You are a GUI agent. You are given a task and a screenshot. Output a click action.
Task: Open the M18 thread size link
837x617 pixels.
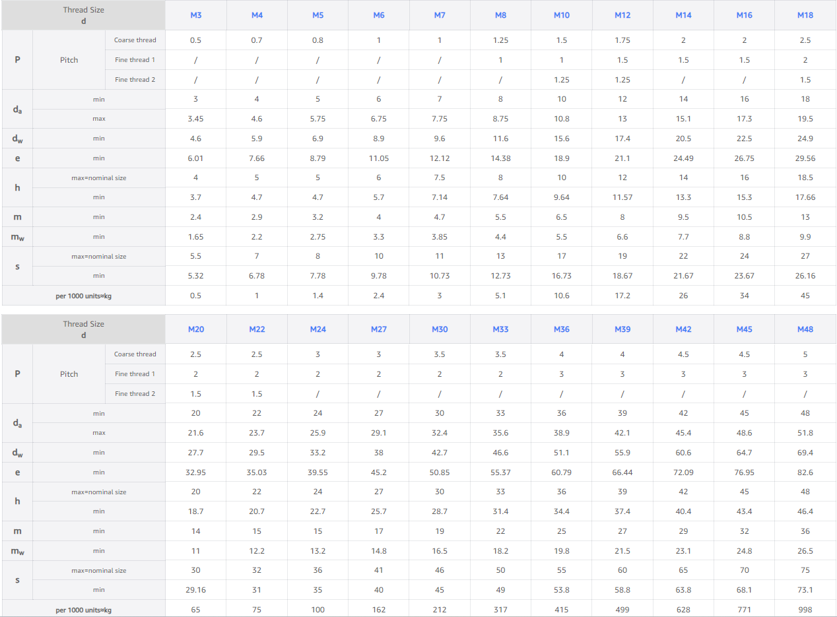point(805,15)
